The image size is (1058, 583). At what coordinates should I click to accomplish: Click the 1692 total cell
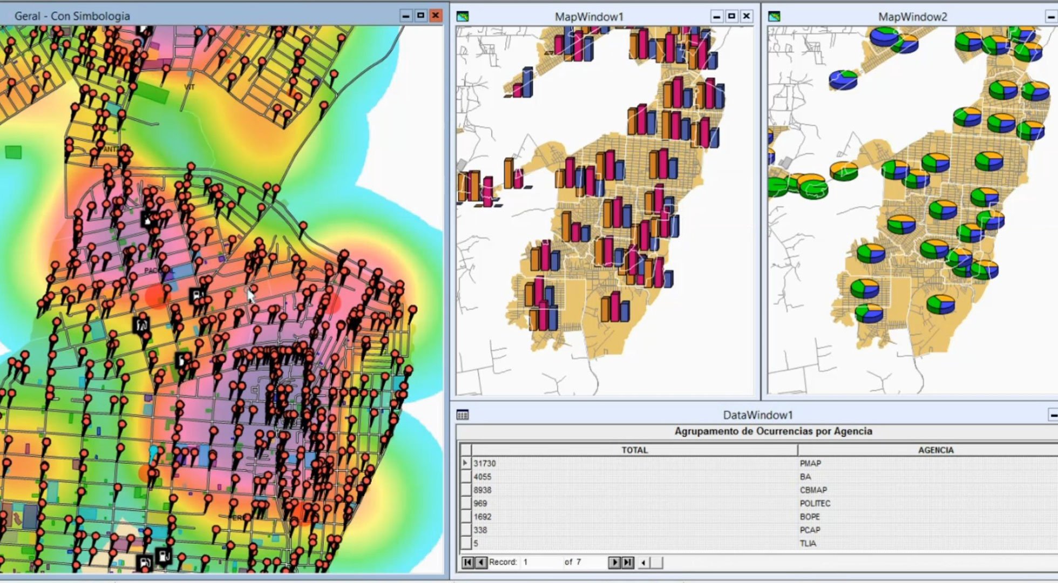(634, 517)
